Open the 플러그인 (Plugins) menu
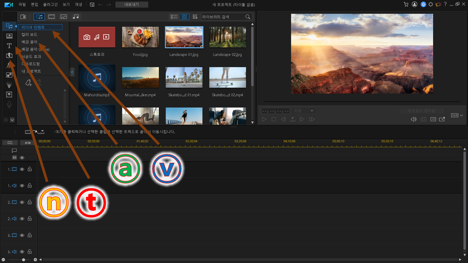 (x=50, y=5)
